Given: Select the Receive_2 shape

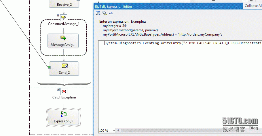Looking at the screenshot, I should click(64, 4).
